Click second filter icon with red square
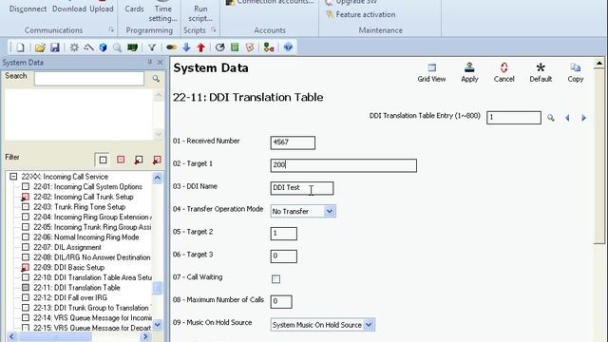Image resolution: width=608 pixels, height=342 pixels. [x=121, y=160]
